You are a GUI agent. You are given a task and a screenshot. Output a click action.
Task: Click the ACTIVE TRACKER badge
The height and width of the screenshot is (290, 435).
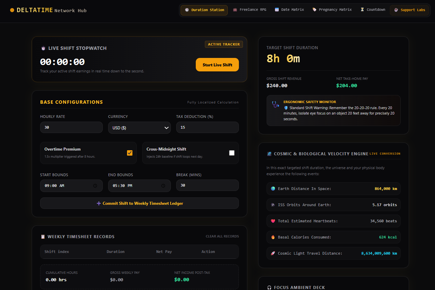(x=224, y=44)
